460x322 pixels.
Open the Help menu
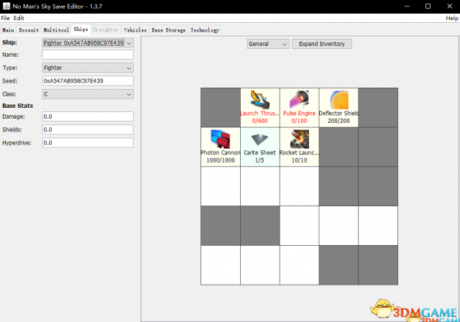(452, 18)
